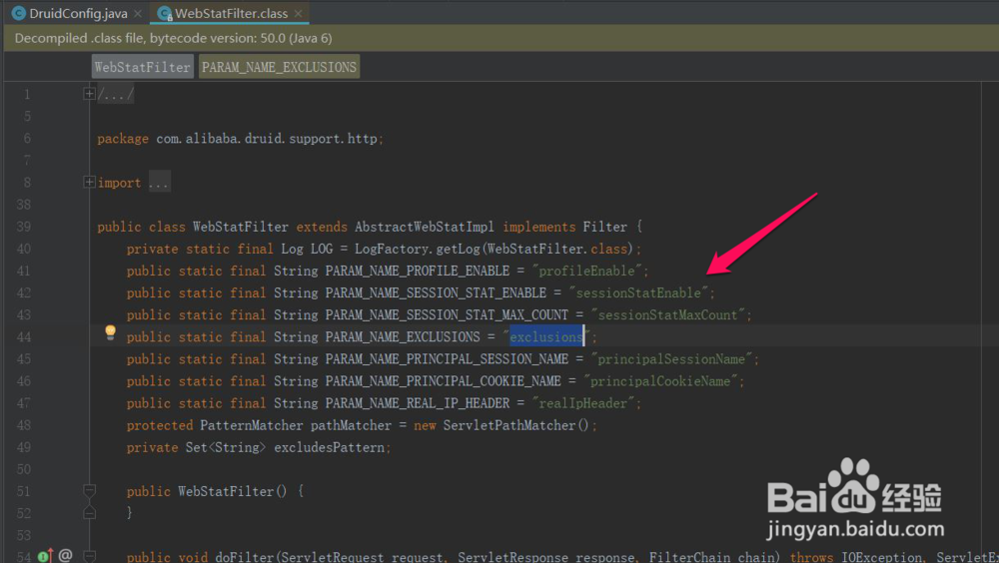Close the WebStatFilter.class tab
This screenshot has height=563, width=999.
coord(298,13)
